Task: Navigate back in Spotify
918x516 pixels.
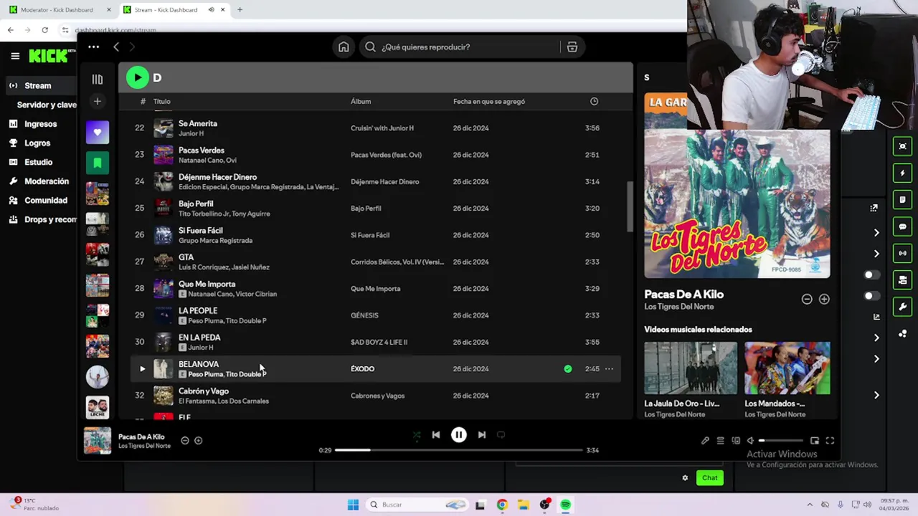Action: 116,47
